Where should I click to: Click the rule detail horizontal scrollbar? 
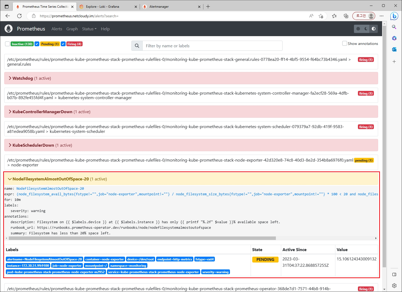click(x=142, y=238)
